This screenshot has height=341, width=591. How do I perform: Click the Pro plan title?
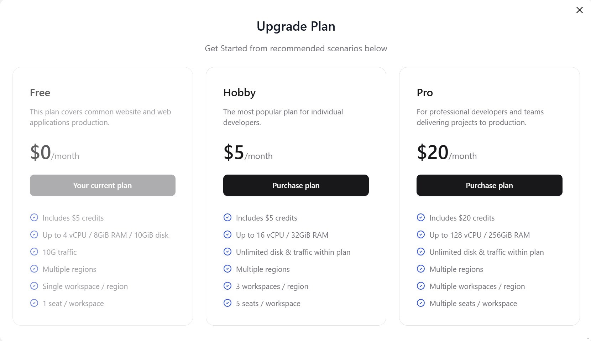point(425,93)
